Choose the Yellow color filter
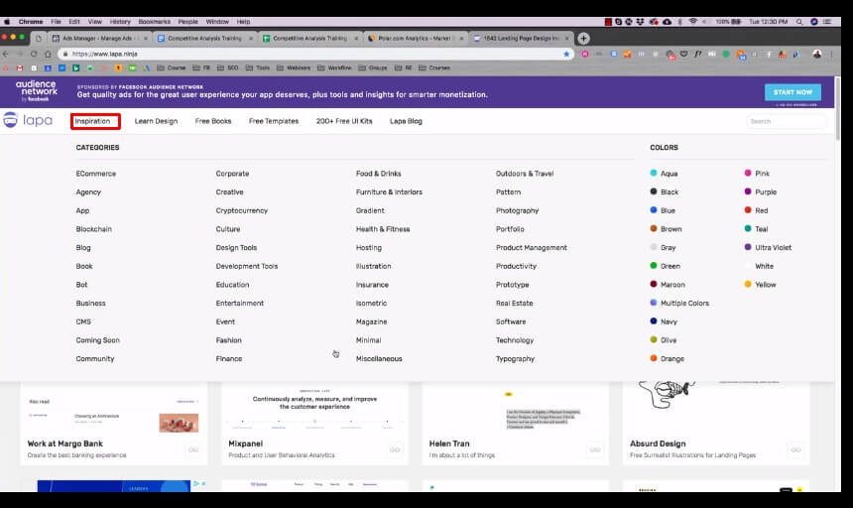Image resolution: width=853 pixels, height=508 pixels. pos(760,285)
